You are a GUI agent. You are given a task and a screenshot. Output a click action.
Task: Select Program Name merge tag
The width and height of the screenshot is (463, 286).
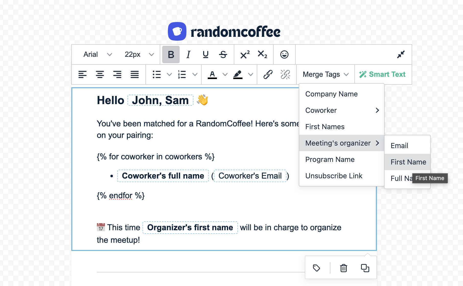[341, 160]
